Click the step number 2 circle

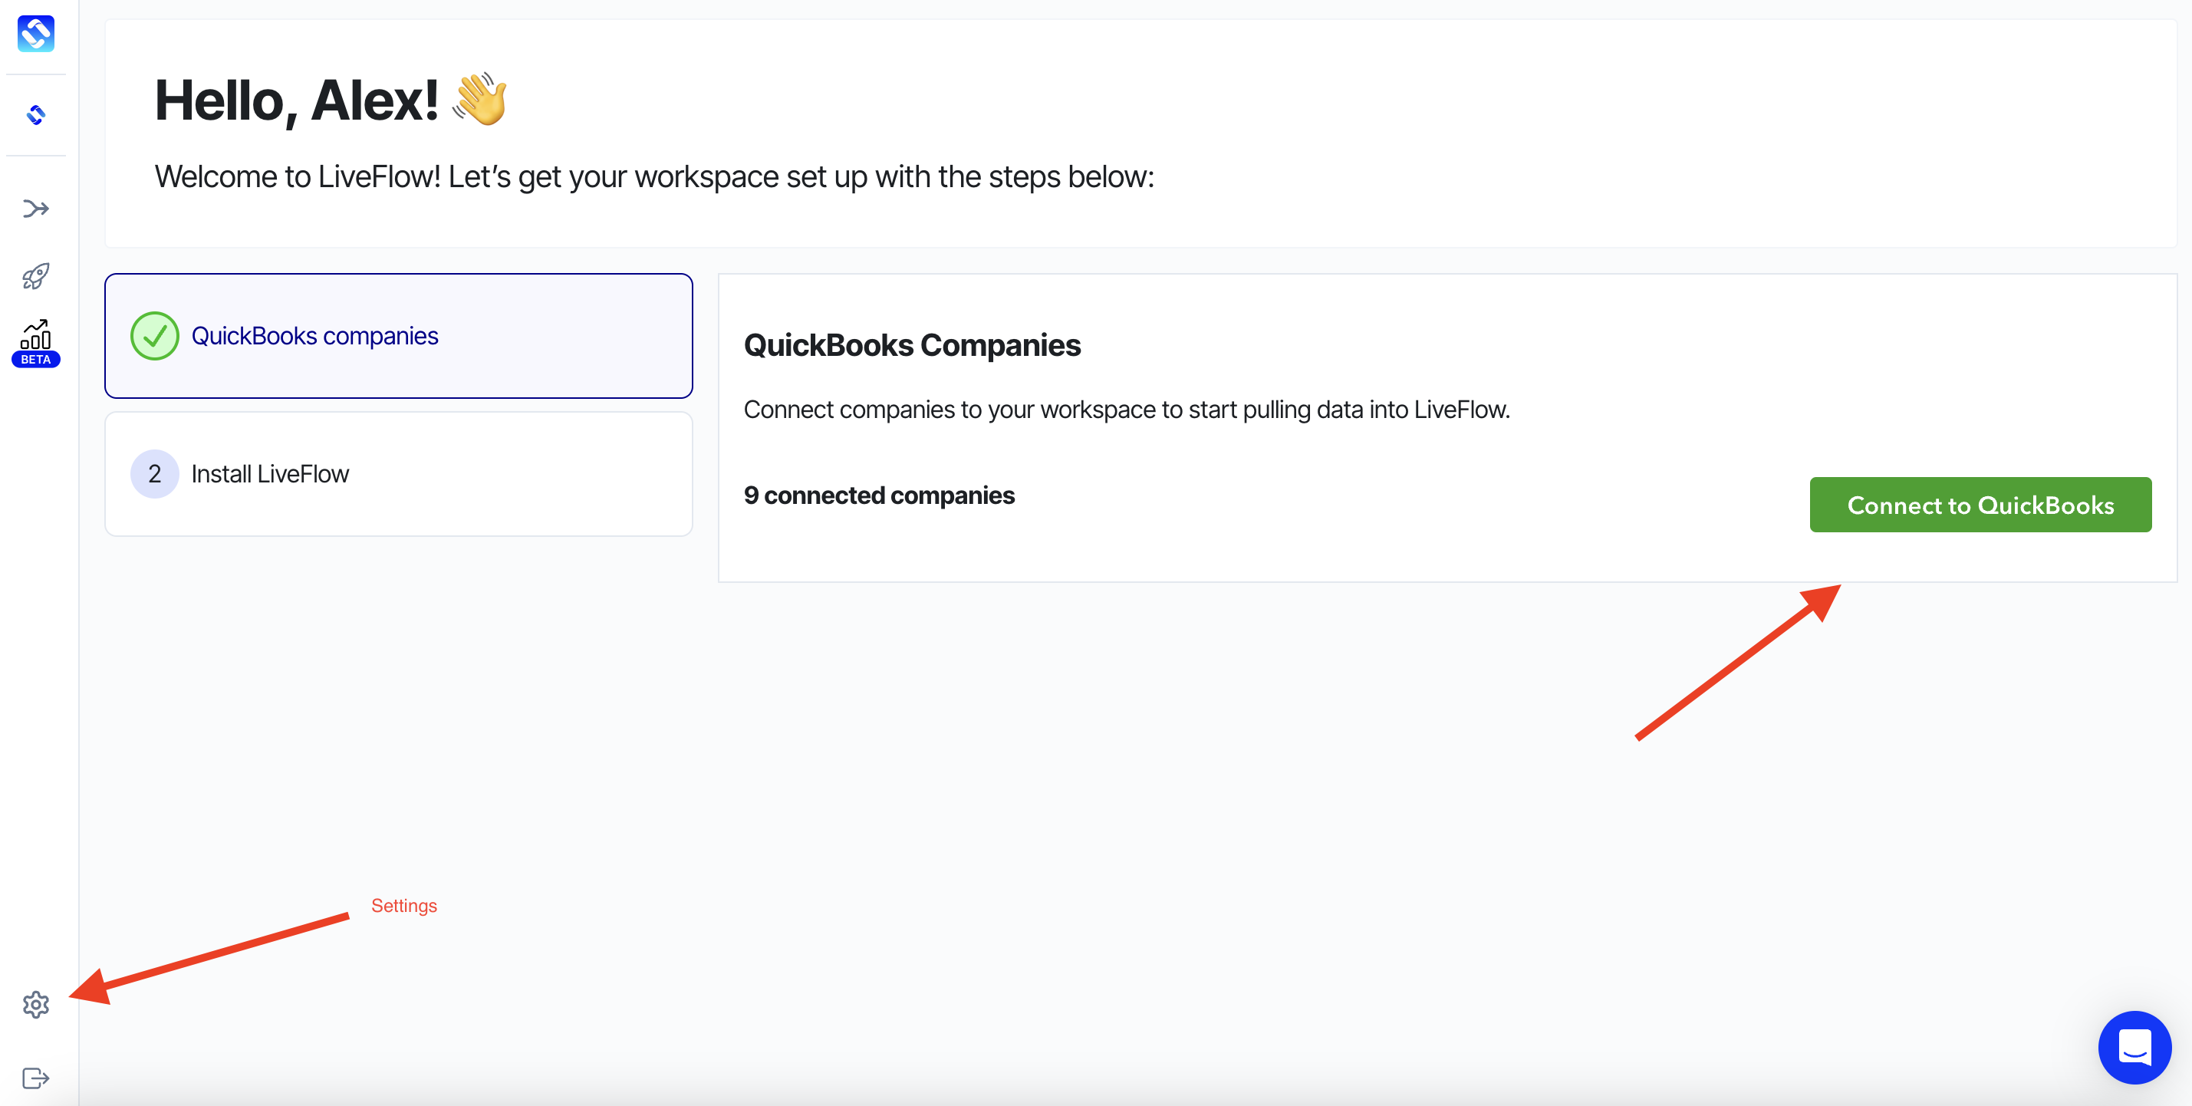click(x=154, y=474)
